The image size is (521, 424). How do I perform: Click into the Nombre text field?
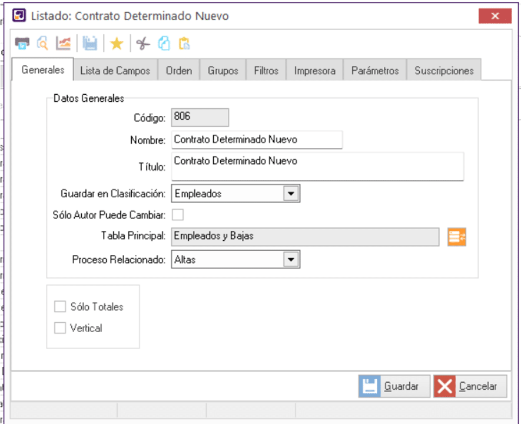(257, 140)
